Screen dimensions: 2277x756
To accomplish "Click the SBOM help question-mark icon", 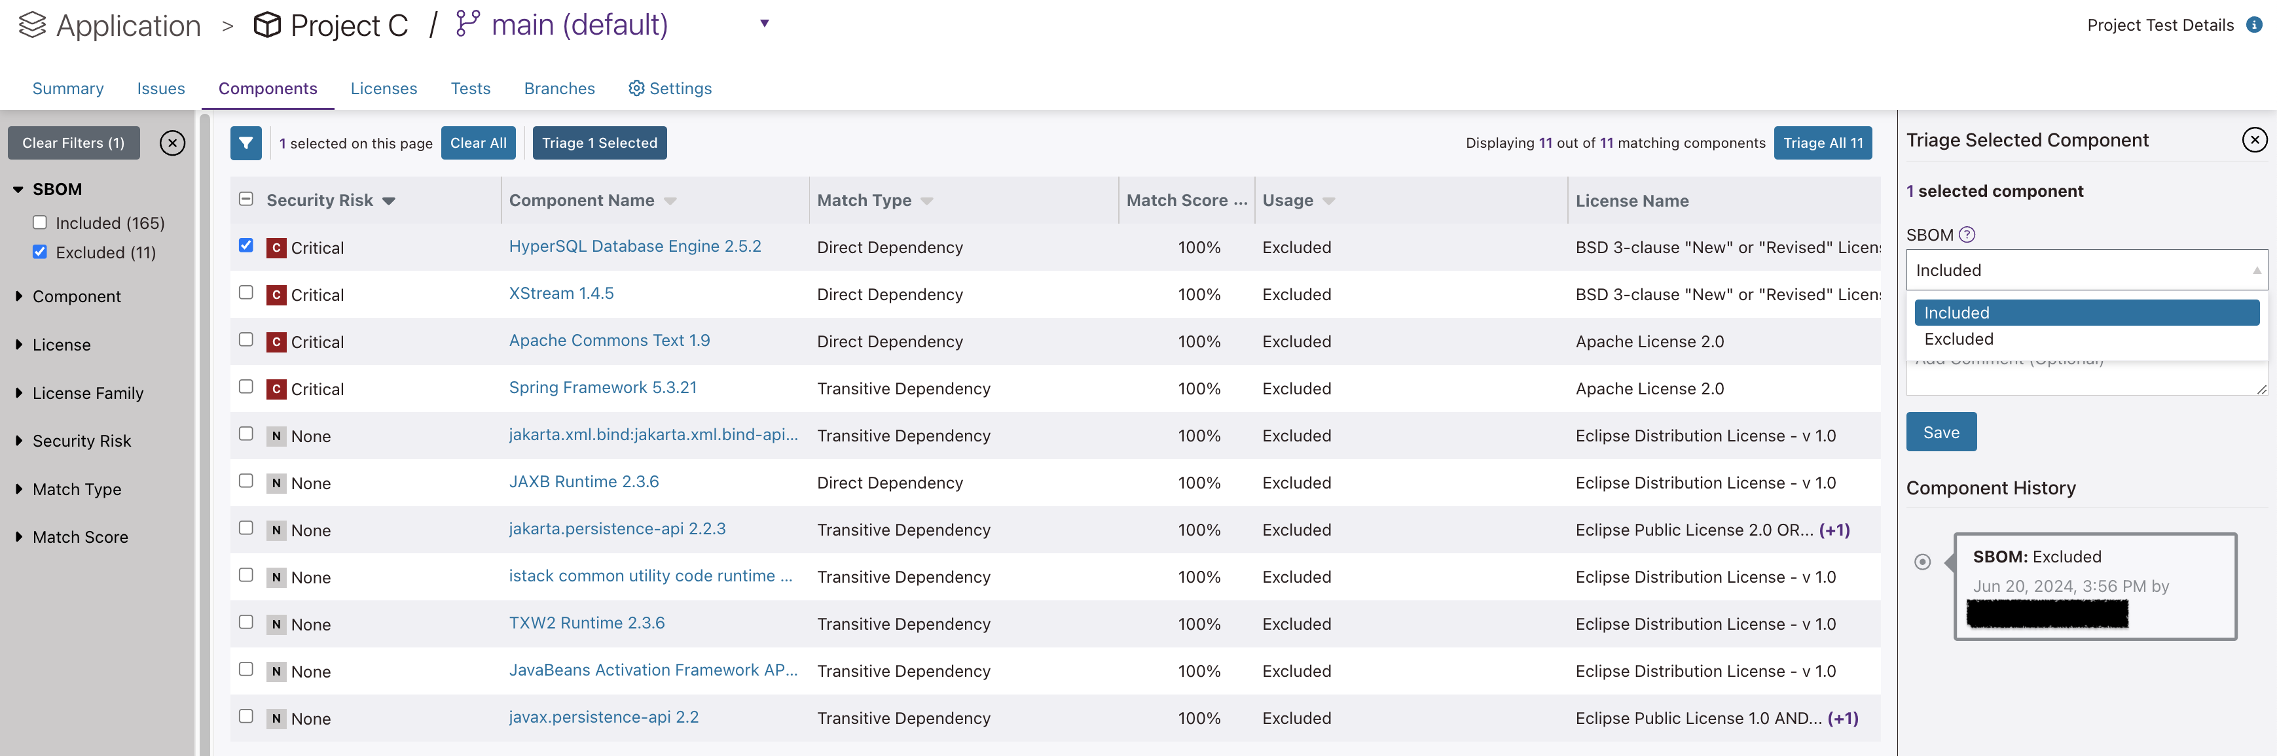I will [1967, 235].
